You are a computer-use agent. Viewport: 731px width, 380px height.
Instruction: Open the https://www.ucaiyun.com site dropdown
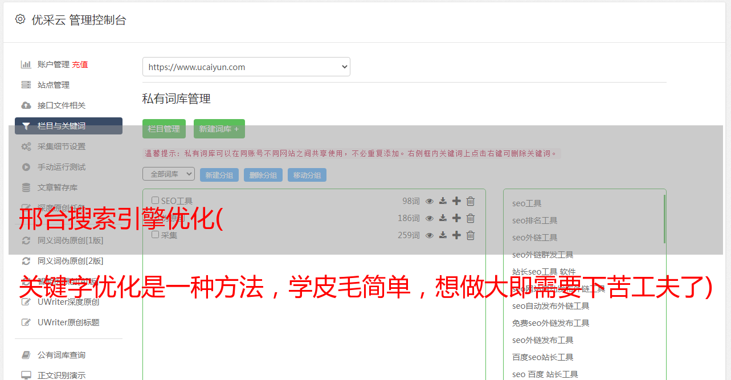tap(246, 67)
